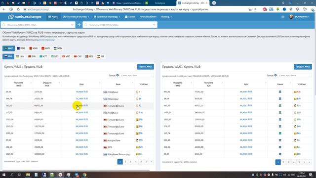Screen dimensions: 316x178
Task: Select the IRR currency tab
Action: pyautogui.click(x=101, y=56)
